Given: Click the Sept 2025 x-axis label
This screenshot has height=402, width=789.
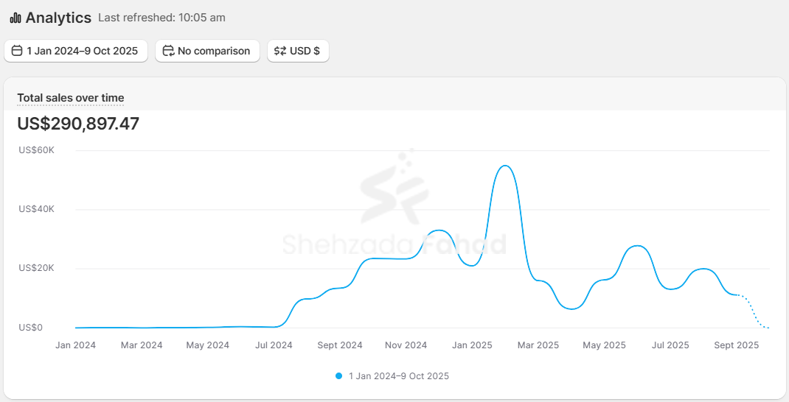Looking at the screenshot, I should pyautogui.click(x=737, y=345).
